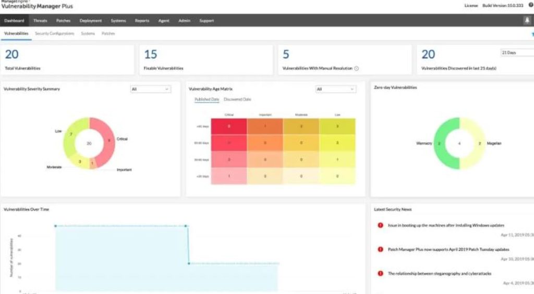Click Low segment of severity donut
534x294 pixels.
tap(70, 135)
